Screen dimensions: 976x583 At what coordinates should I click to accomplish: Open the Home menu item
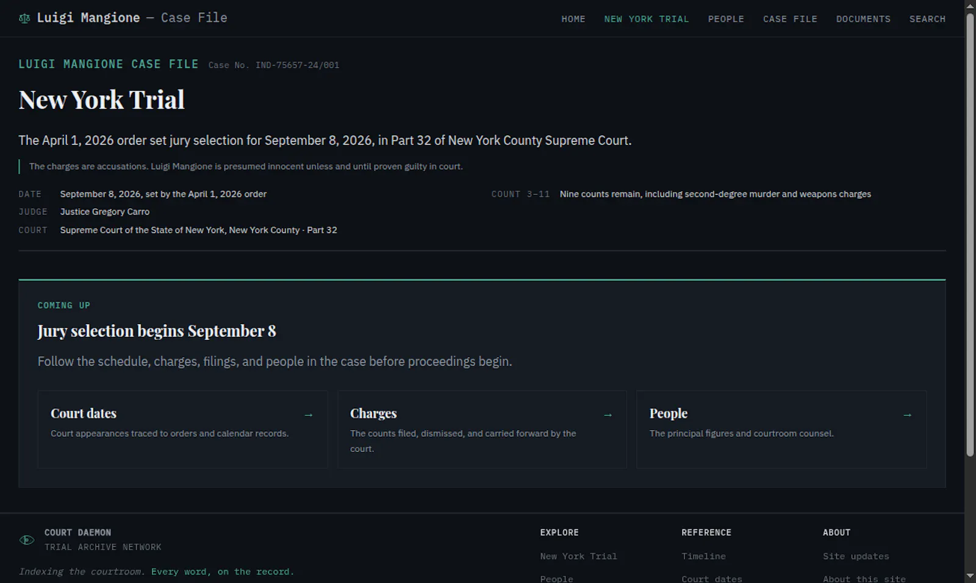tap(573, 19)
